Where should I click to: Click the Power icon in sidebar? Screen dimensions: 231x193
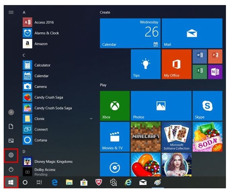pyautogui.click(x=11, y=169)
